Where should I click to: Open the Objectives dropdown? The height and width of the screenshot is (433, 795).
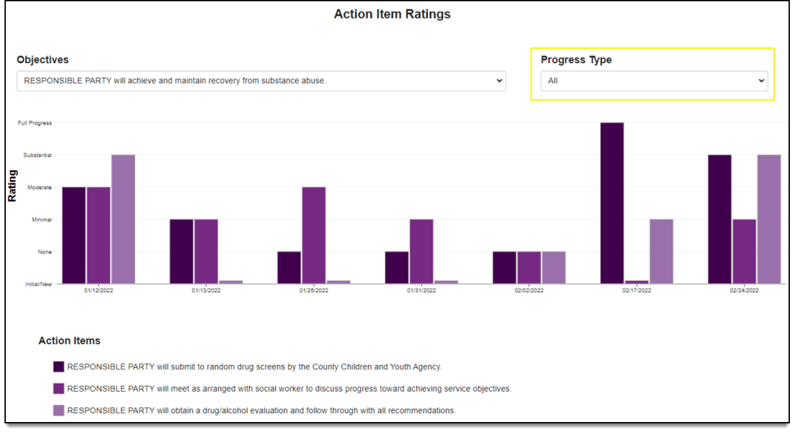[x=261, y=81]
